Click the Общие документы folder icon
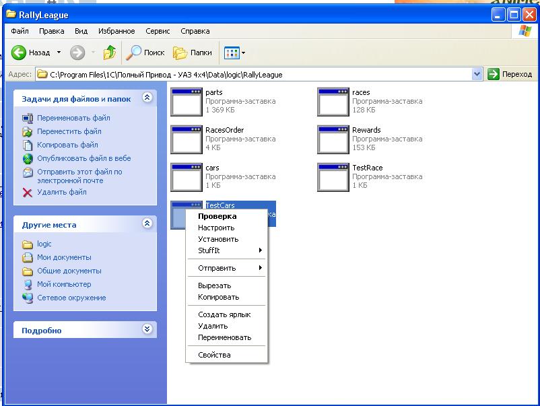The height and width of the screenshot is (406, 540). coord(28,271)
